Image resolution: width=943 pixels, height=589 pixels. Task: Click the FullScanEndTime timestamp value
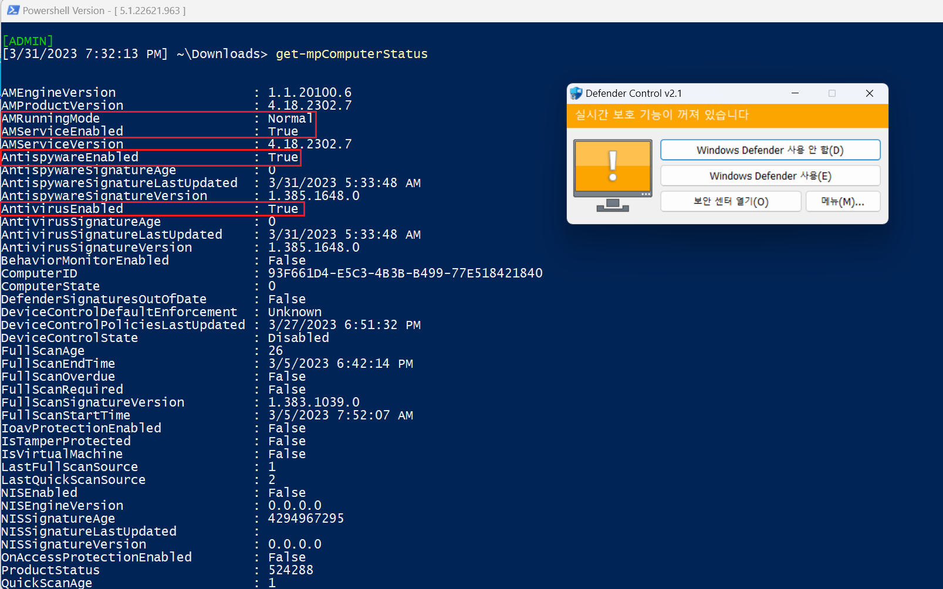341,364
